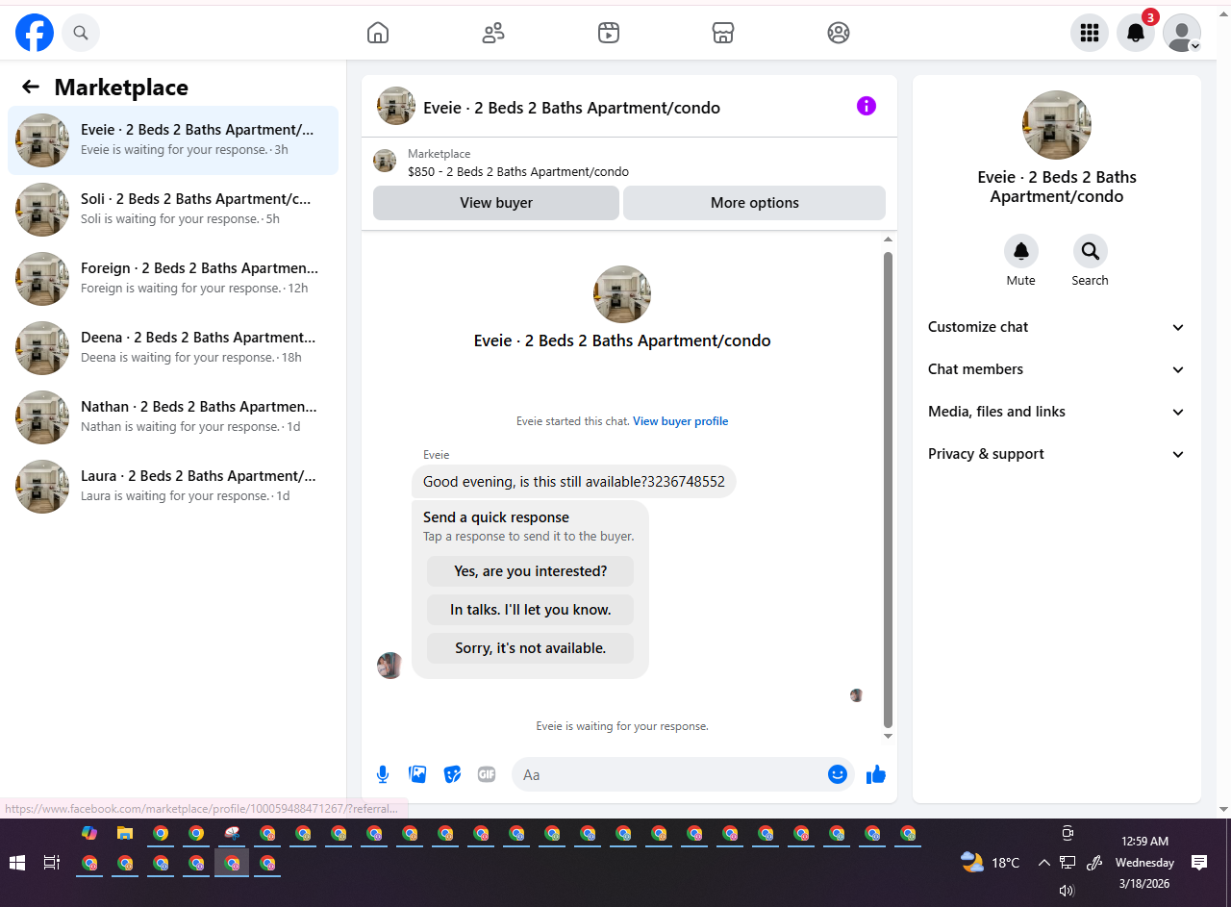Send quick reply 'In talks. I'll let you know.'
Image resolution: width=1231 pixels, height=907 pixels.
pyautogui.click(x=531, y=610)
